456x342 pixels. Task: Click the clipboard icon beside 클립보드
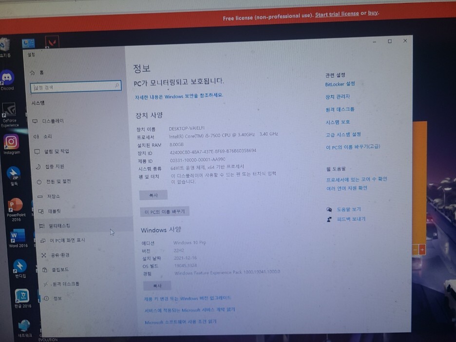[45, 270]
